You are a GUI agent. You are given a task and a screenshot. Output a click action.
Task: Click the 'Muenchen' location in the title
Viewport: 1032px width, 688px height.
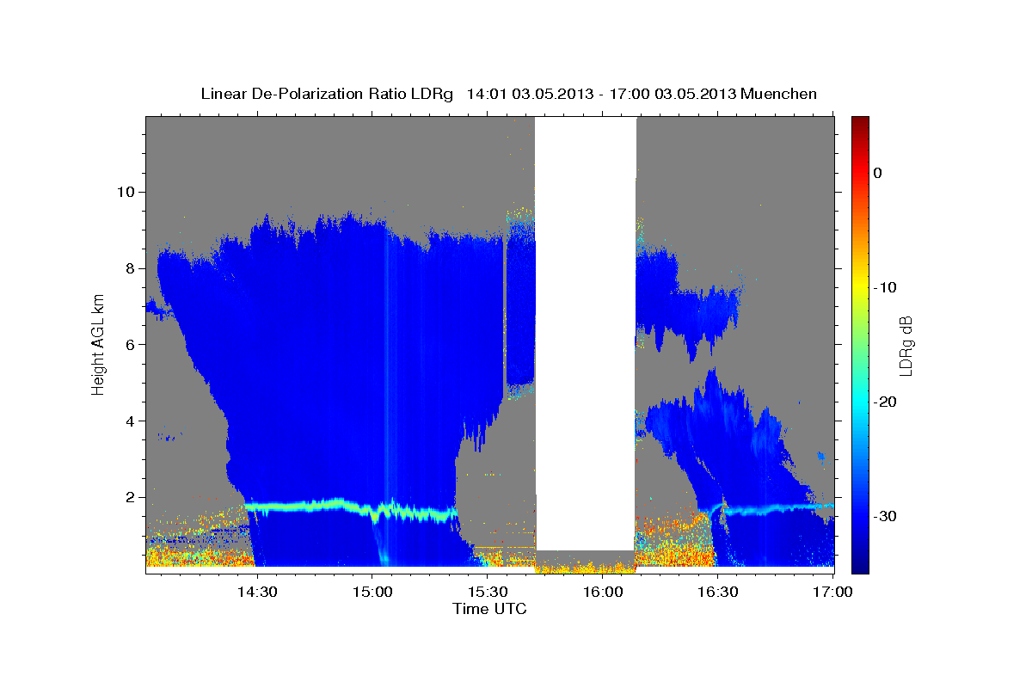(x=780, y=94)
